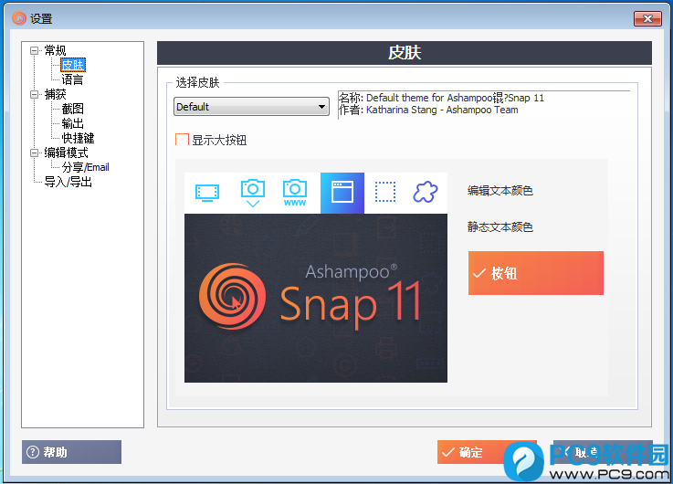Open the 导入/导出 settings page
This screenshot has height=484, width=673.
coord(68,182)
